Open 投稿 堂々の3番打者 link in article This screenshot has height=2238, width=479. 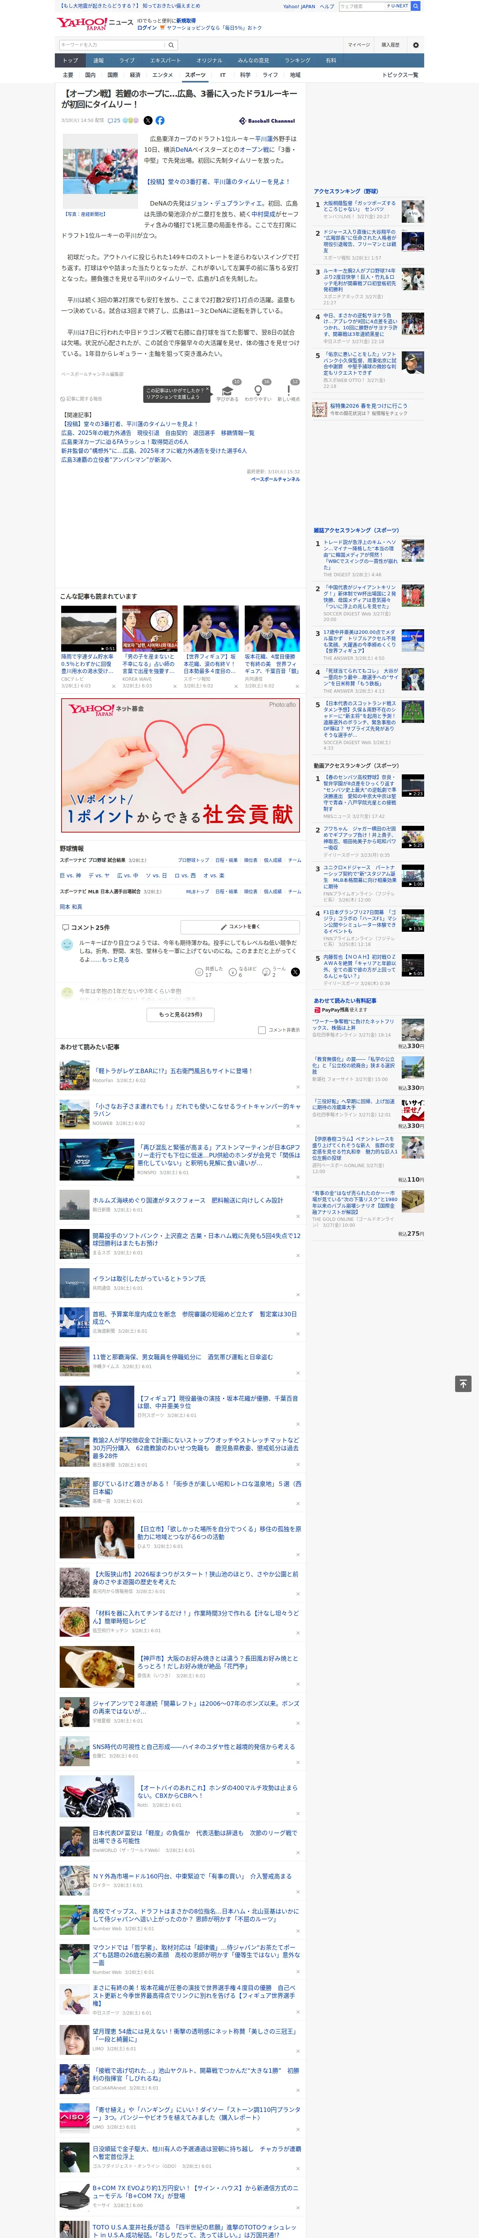(x=217, y=182)
